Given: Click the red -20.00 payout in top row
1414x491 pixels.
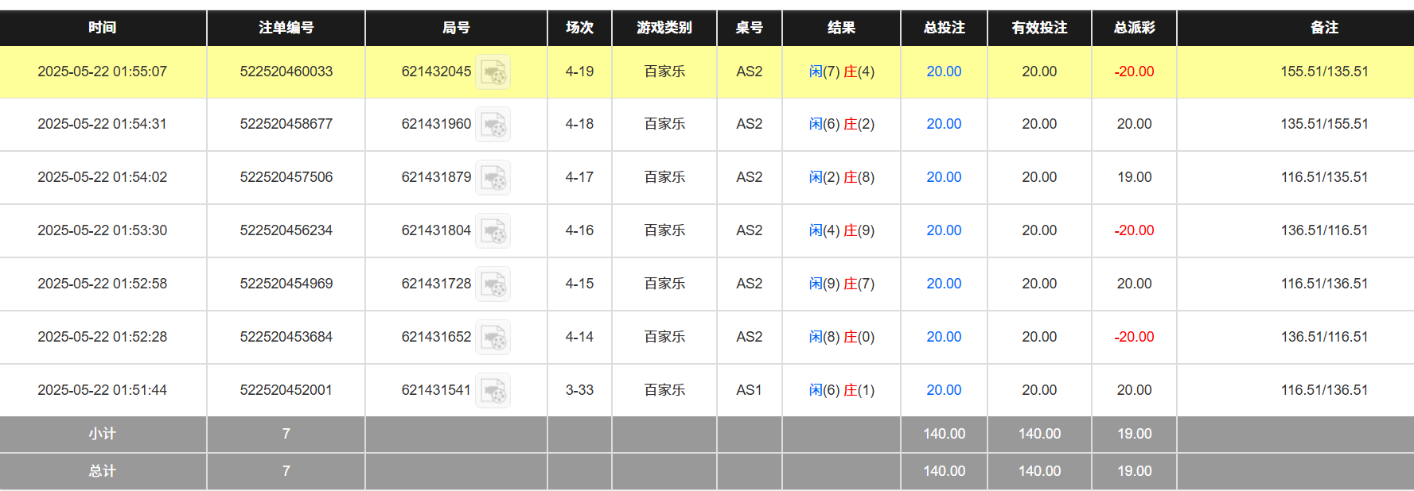Looking at the screenshot, I should [1134, 71].
